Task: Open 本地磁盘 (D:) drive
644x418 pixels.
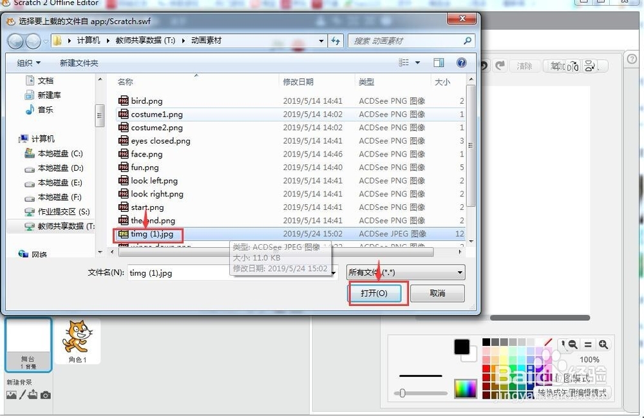Action: (x=54, y=168)
